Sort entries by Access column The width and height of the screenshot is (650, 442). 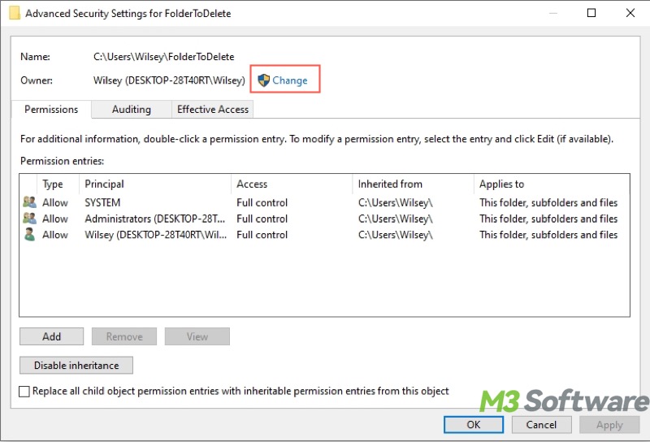click(x=292, y=184)
